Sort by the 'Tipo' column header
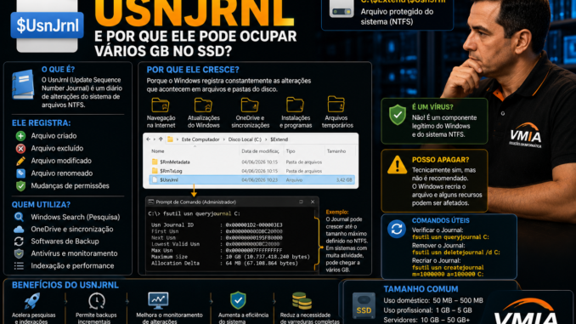This screenshot has width=576, height=324. click(x=291, y=151)
